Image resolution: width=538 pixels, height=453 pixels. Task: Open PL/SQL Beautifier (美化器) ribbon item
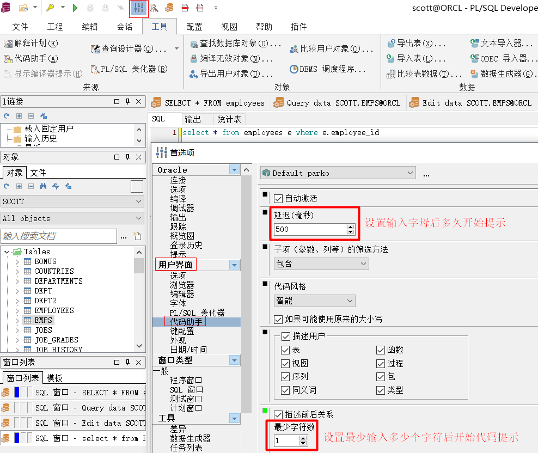(129, 69)
